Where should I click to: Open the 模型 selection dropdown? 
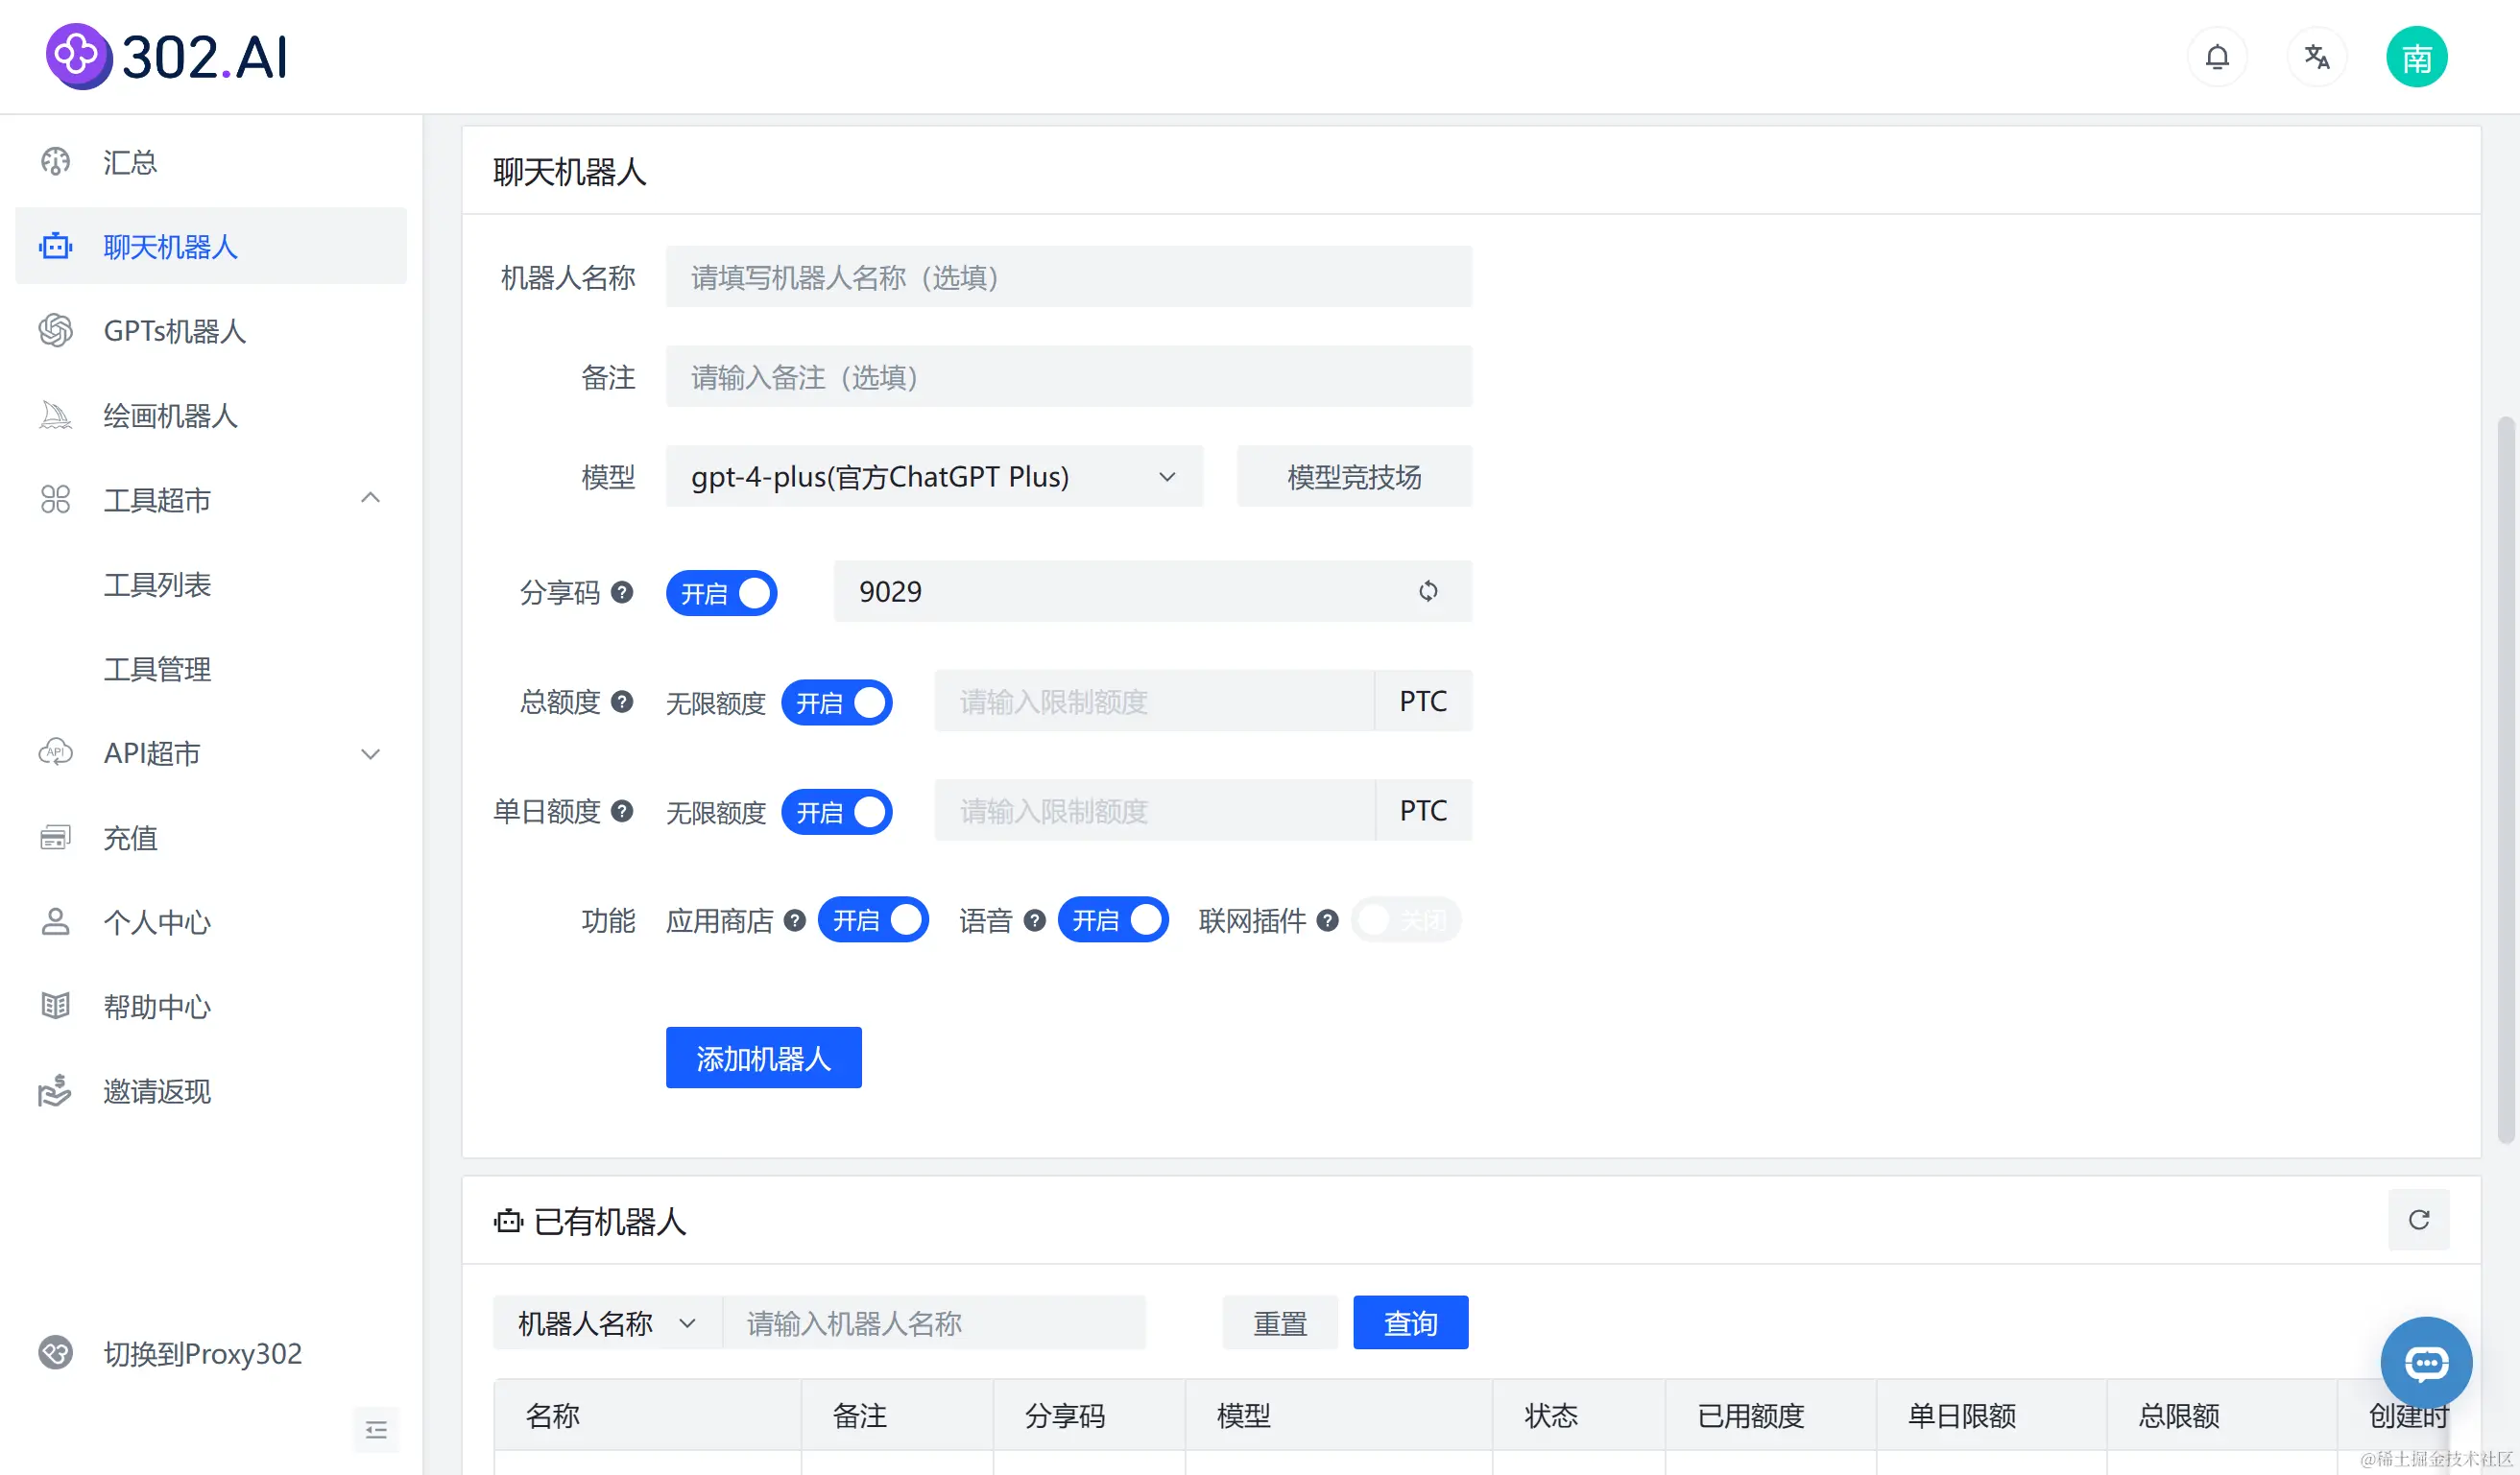pyautogui.click(x=933, y=477)
